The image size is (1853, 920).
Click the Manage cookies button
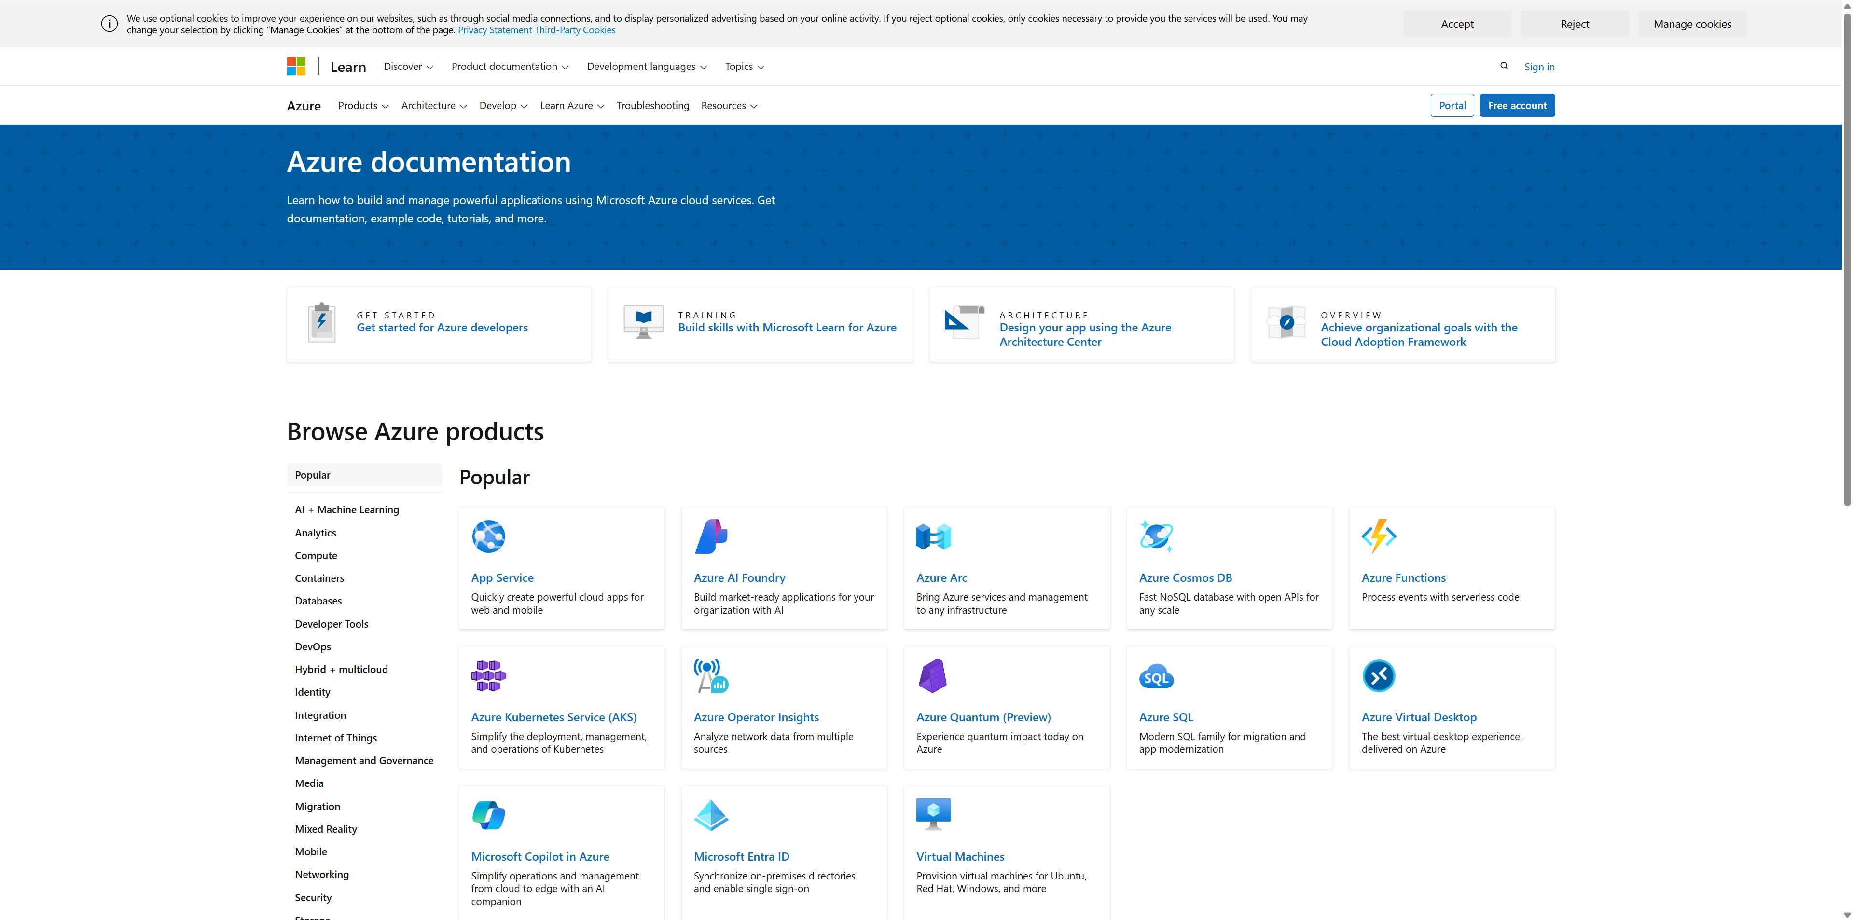pyautogui.click(x=1692, y=24)
